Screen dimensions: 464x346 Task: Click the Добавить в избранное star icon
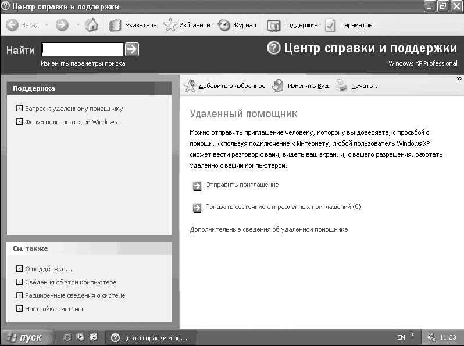tap(190, 86)
